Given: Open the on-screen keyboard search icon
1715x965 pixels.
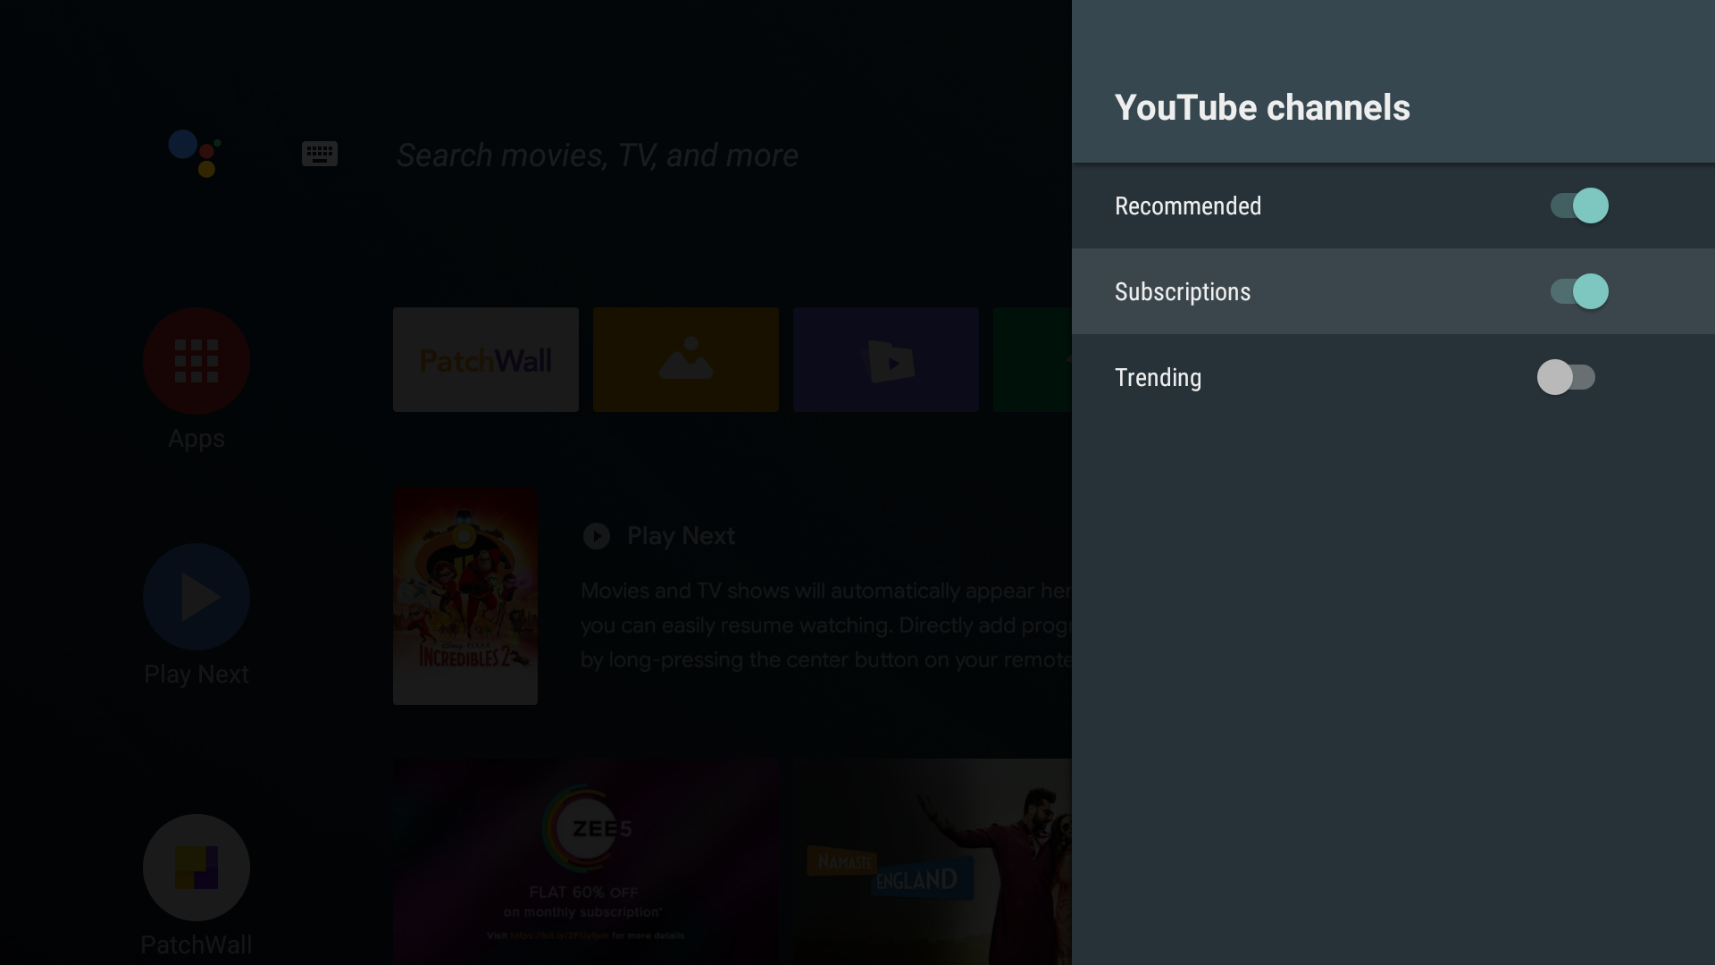Looking at the screenshot, I should (320, 154).
